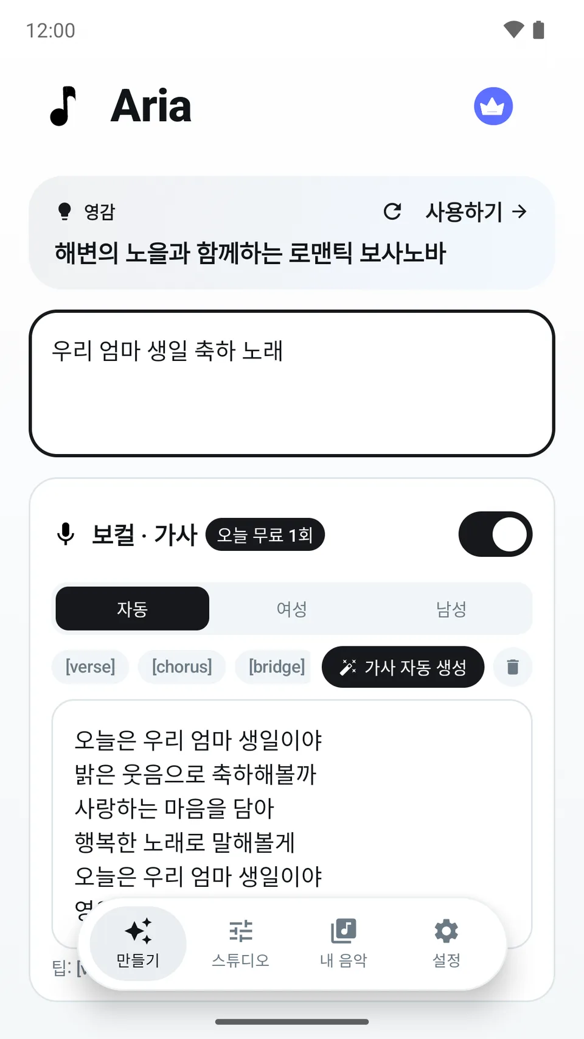The image size is (584, 1039).
Task: Click the lightbulb inspiration icon
Action: click(64, 211)
